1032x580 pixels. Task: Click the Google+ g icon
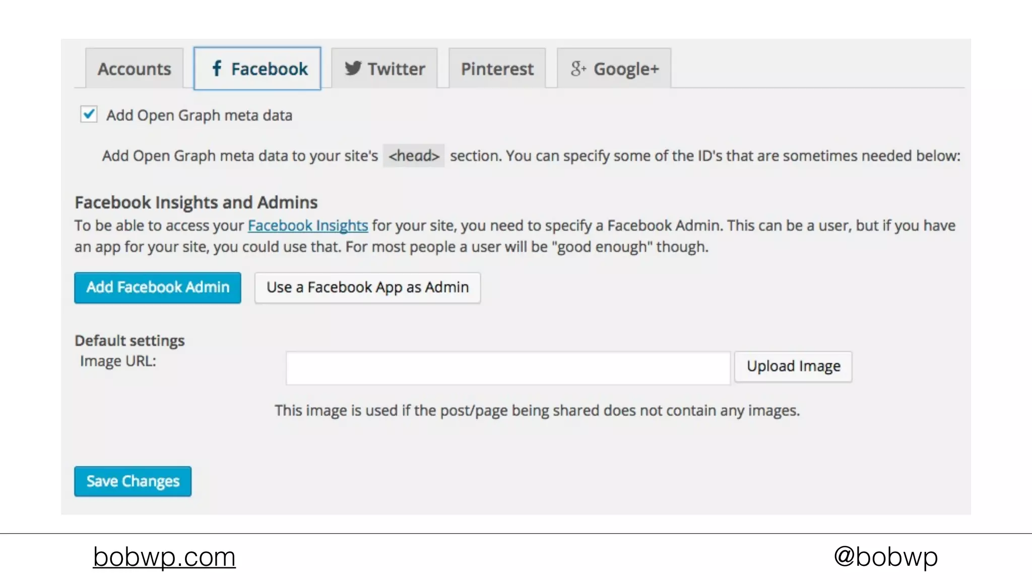pos(577,68)
